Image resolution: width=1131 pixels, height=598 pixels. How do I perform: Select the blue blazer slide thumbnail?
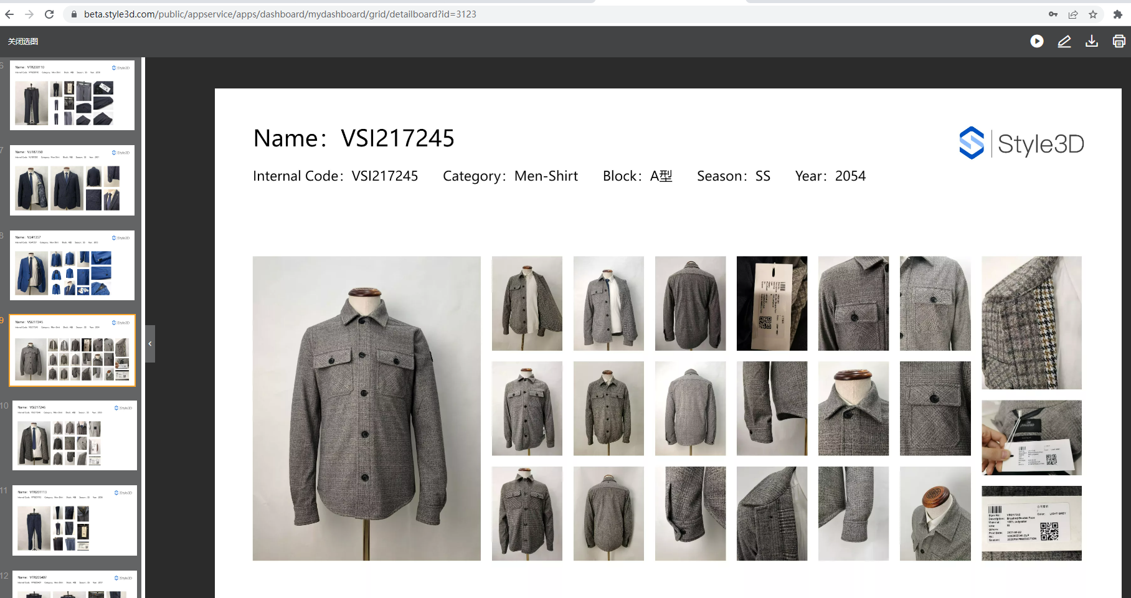72,265
